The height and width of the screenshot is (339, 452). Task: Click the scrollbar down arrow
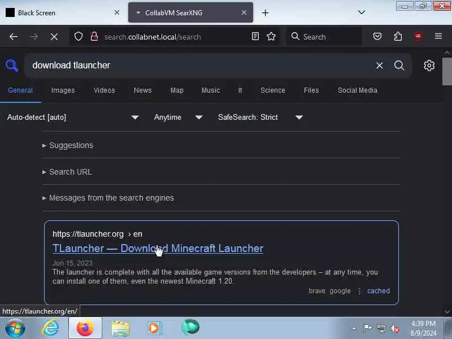pyautogui.click(x=447, y=312)
